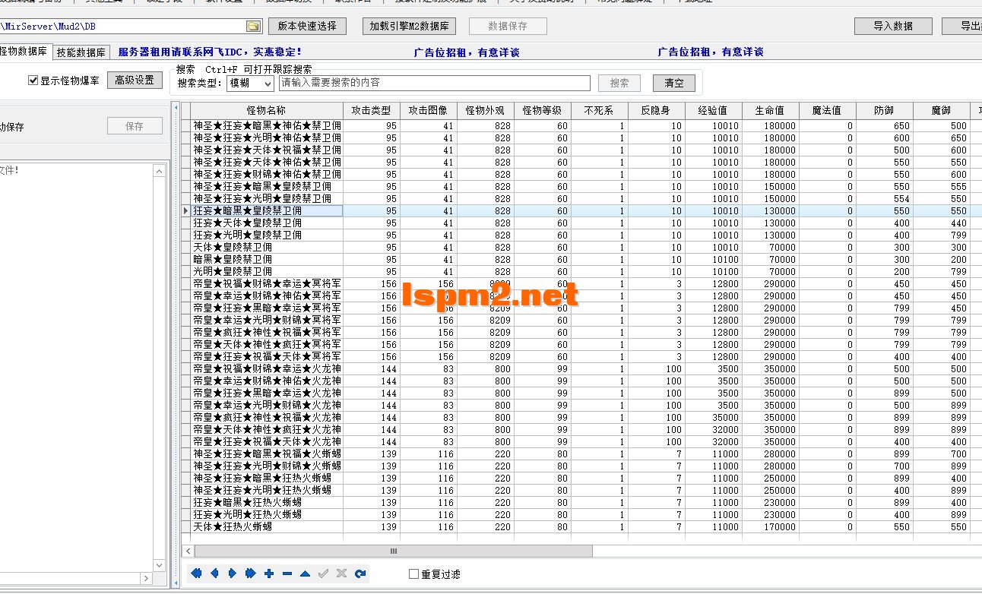
Task: Delete current record with the minus icon
Action: coord(287,573)
